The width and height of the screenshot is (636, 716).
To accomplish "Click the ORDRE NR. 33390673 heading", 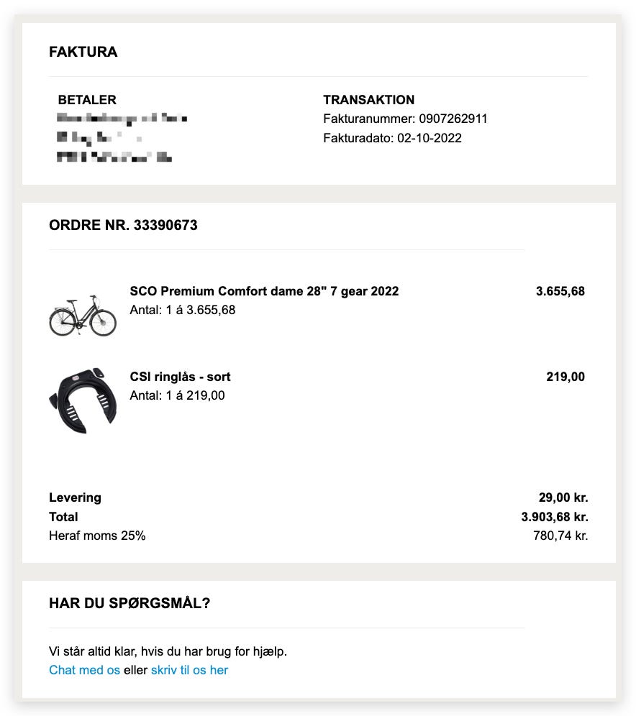I will 123,225.
